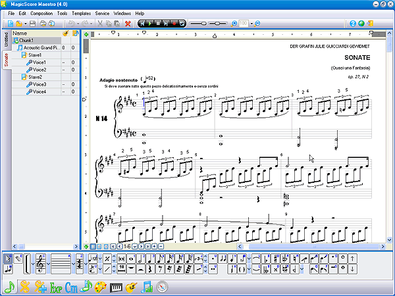
Task: Open the color palette panel
Action: click(x=101, y=287)
